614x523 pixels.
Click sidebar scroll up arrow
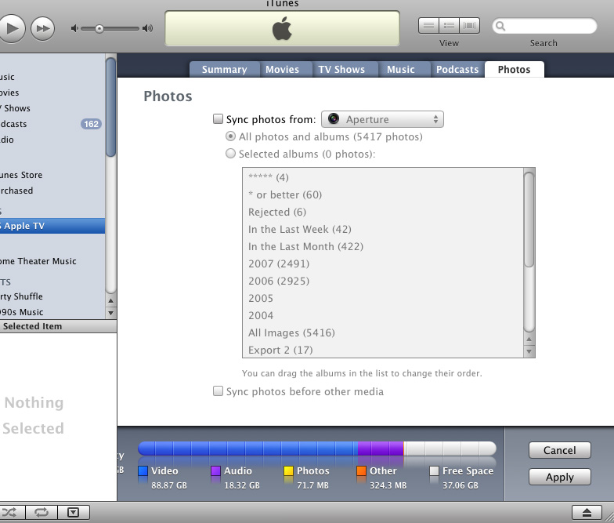click(111, 301)
